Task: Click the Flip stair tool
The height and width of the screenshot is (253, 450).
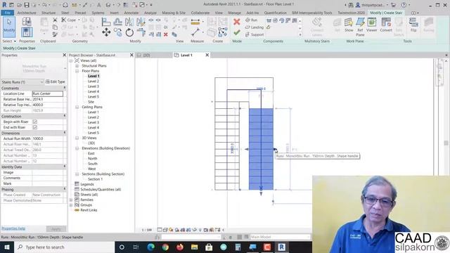Action: [x=413, y=25]
